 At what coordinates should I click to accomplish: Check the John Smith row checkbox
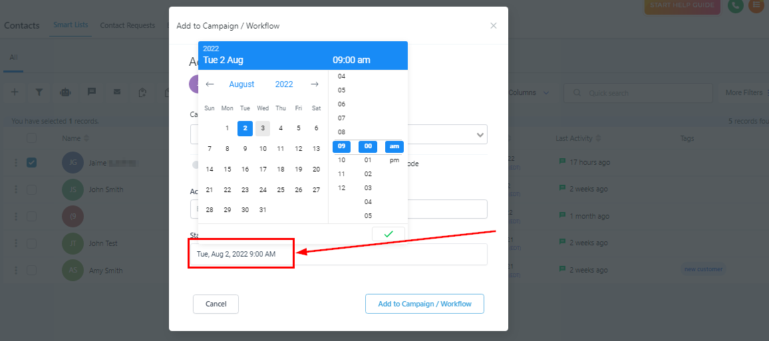click(x=31, y=189)
